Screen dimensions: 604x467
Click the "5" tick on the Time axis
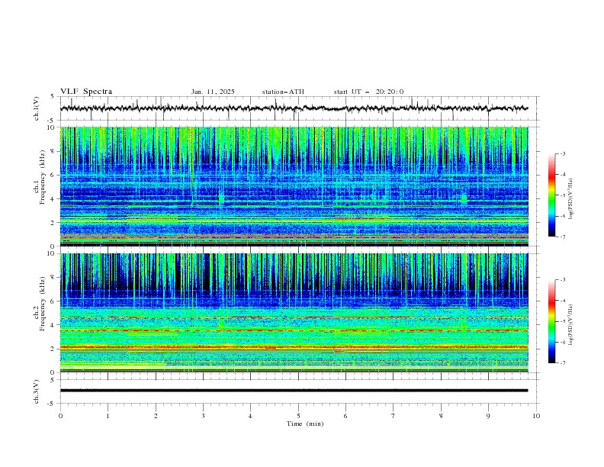pos(298,416)
